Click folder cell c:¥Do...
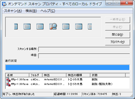Screen dimensions: 135x99 coord(35,80)
